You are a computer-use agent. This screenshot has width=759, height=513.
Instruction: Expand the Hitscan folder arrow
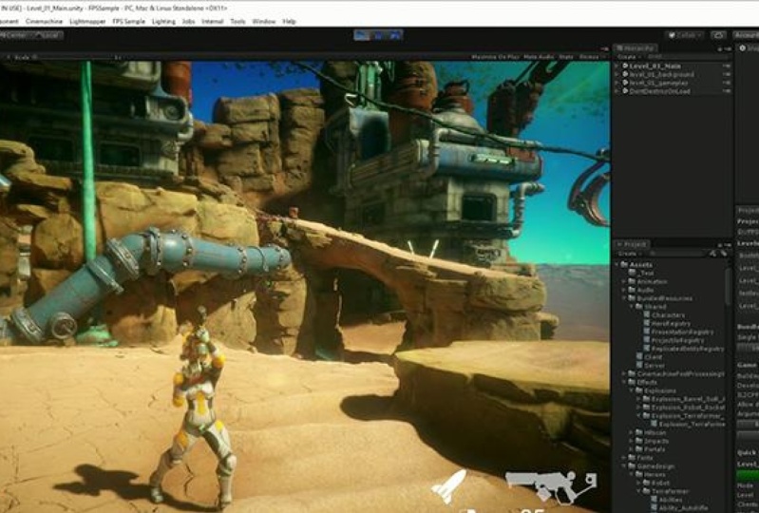632,432
